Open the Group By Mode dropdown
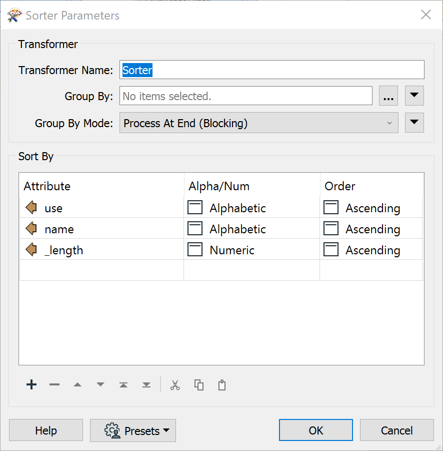 (258, 123)
